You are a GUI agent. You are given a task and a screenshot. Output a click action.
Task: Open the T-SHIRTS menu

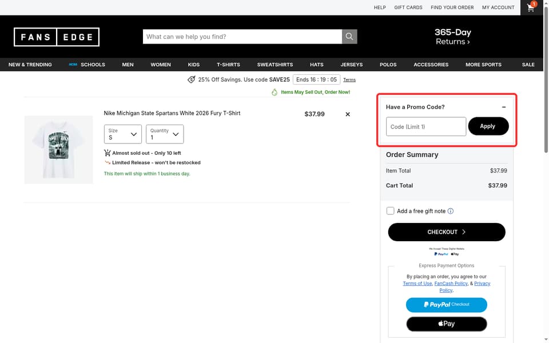point(228,65)
